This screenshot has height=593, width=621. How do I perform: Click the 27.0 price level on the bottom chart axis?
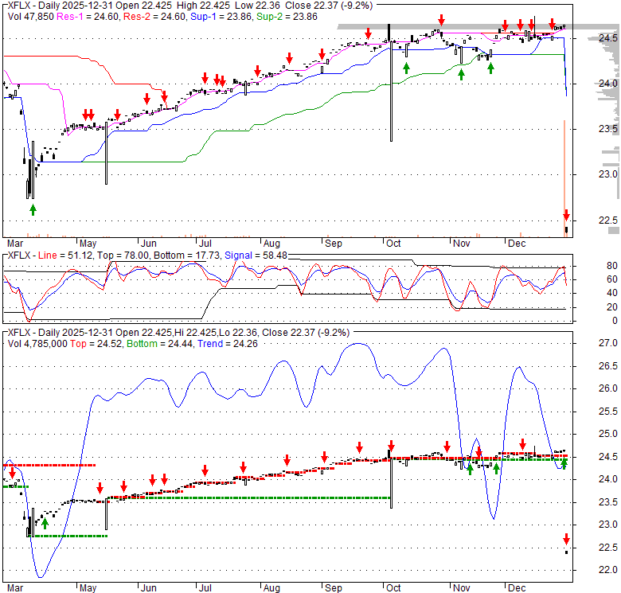pos(608,343)
